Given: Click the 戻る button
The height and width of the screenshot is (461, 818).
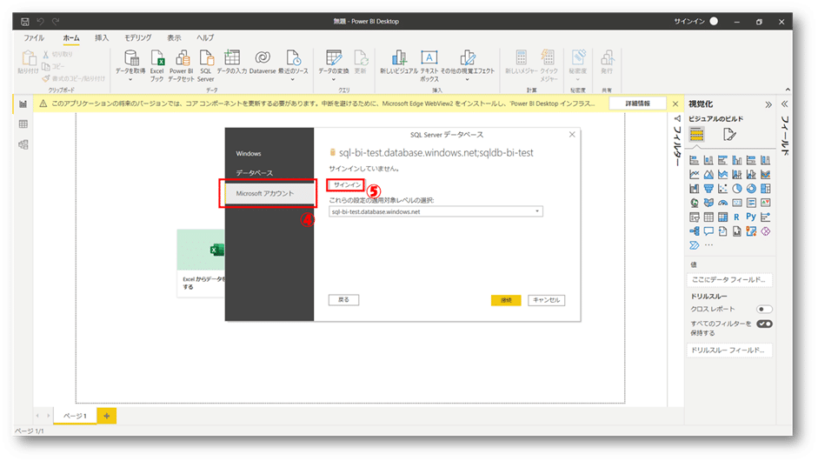Looking at the screenshot, I should tap(343, 300).
